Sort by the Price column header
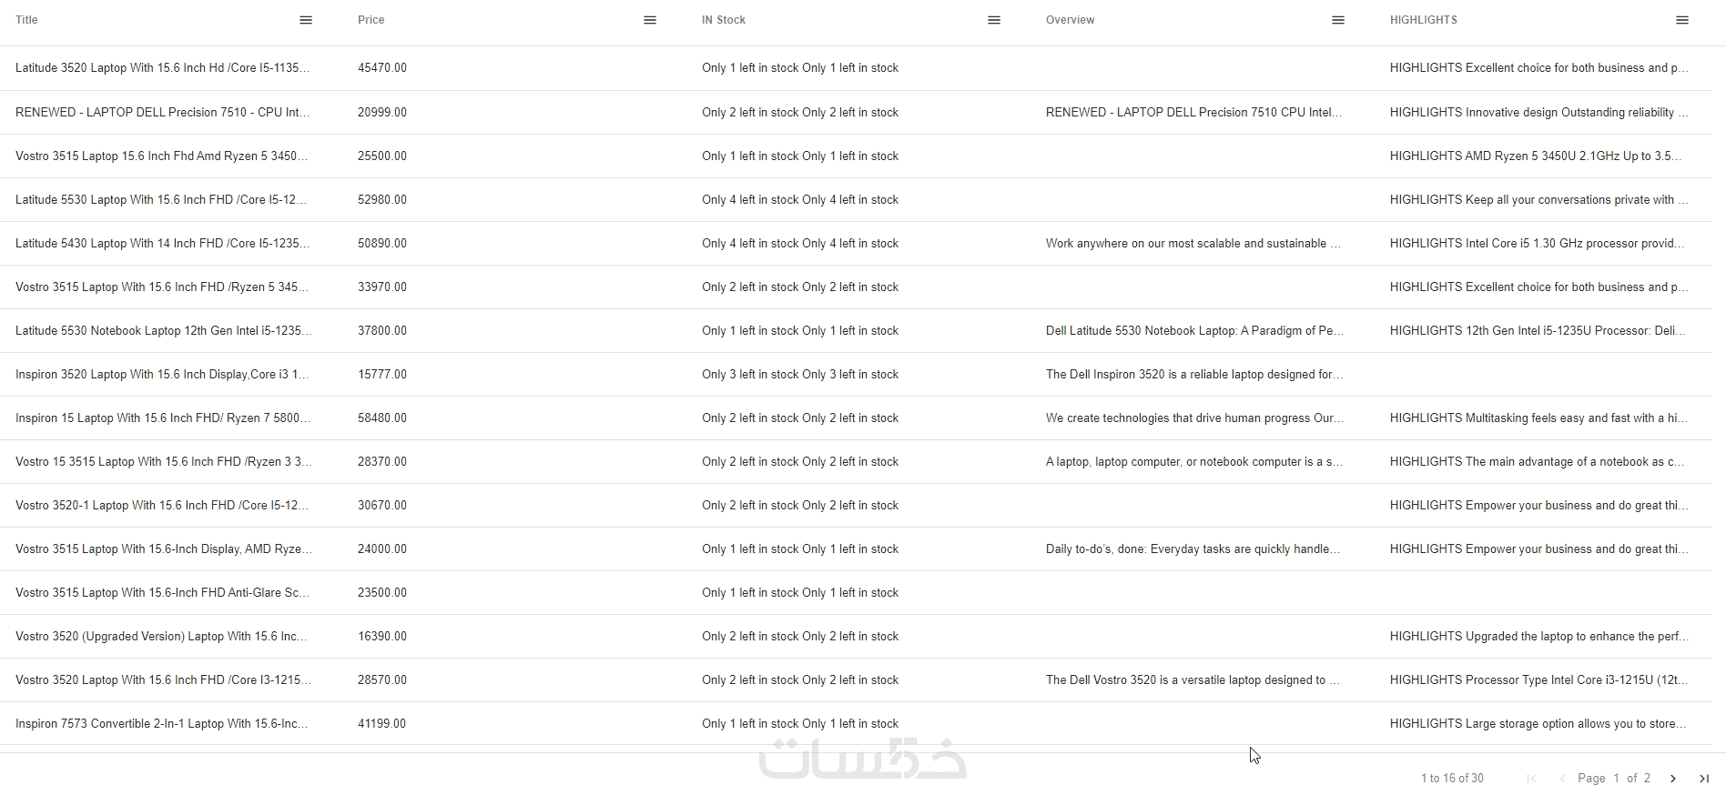Screen dimensions: 1726x795 click(371, 20)
